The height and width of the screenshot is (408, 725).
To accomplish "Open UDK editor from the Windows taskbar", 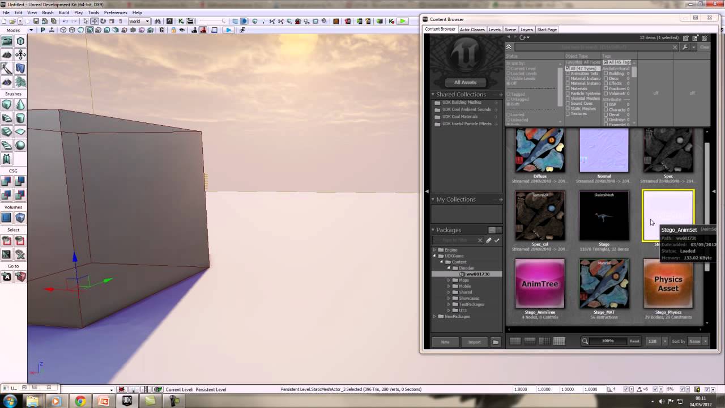I will 127,401.
